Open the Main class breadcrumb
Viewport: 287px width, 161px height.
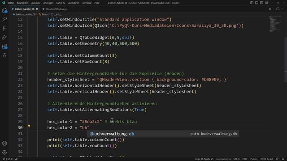pyautogui.click(x=45, y=14)
